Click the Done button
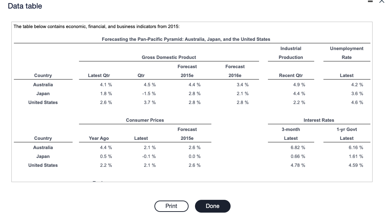385x219 pixels. point(212,206)
